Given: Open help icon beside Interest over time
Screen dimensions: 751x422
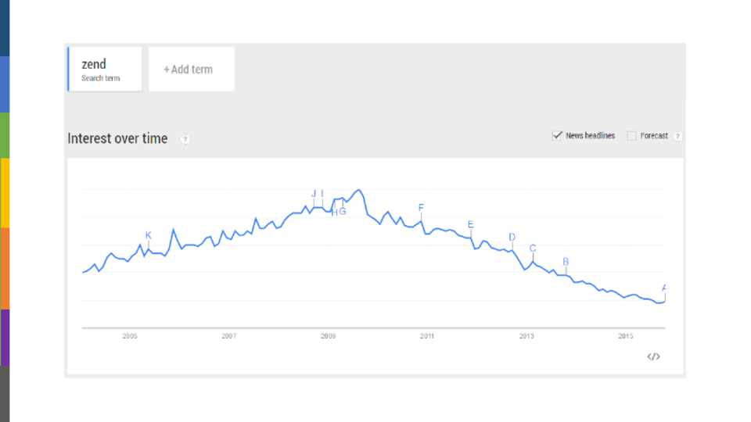Looking at the screenshot, I should [185, 139].
